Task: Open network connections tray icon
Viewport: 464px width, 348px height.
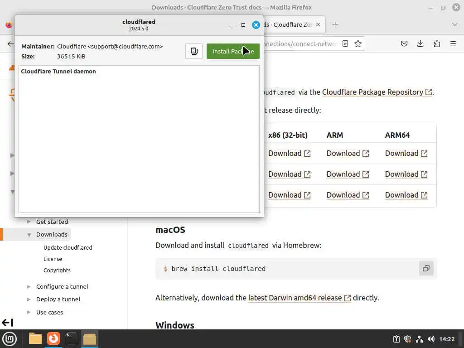Action: [x=419, y=339]
